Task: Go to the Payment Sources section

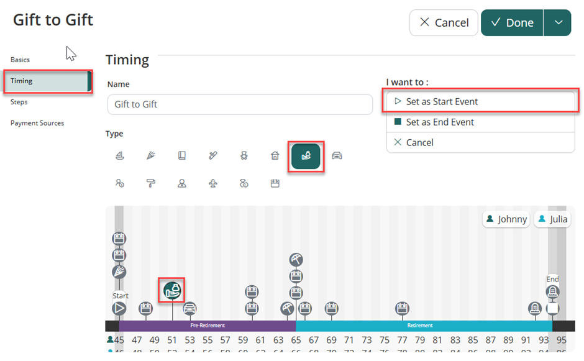Action: (37, 123)
